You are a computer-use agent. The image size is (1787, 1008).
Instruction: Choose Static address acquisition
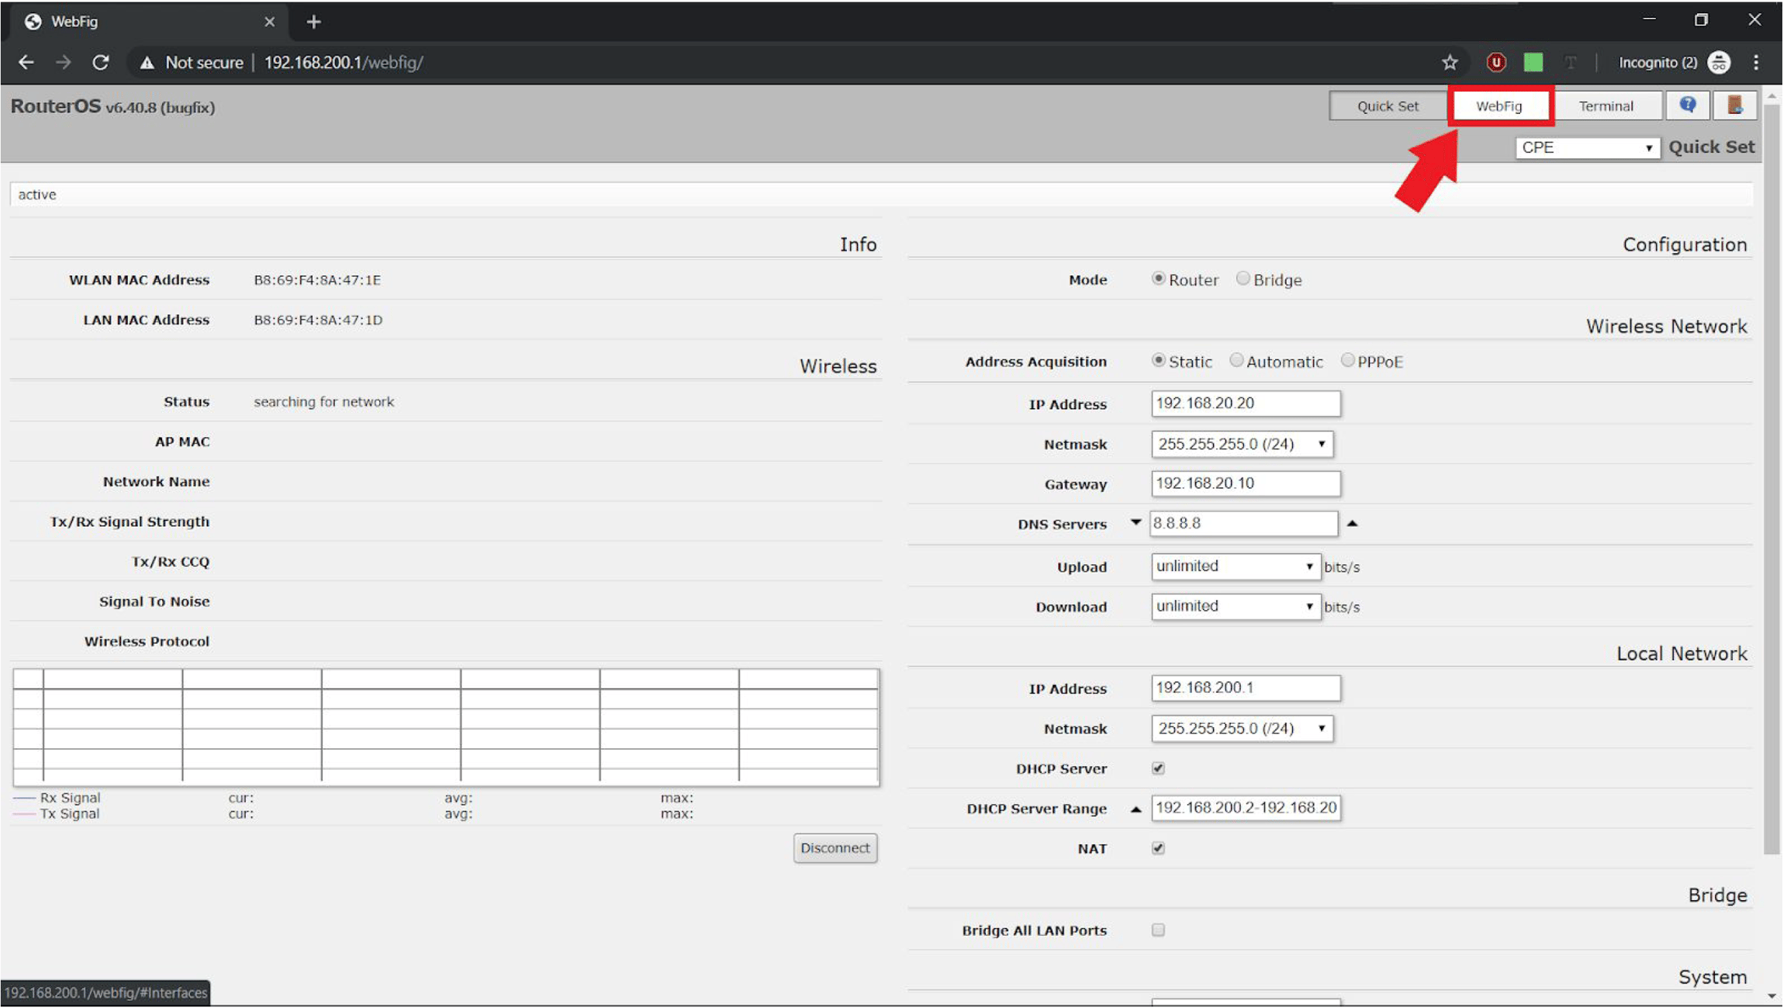[1158, 360]
